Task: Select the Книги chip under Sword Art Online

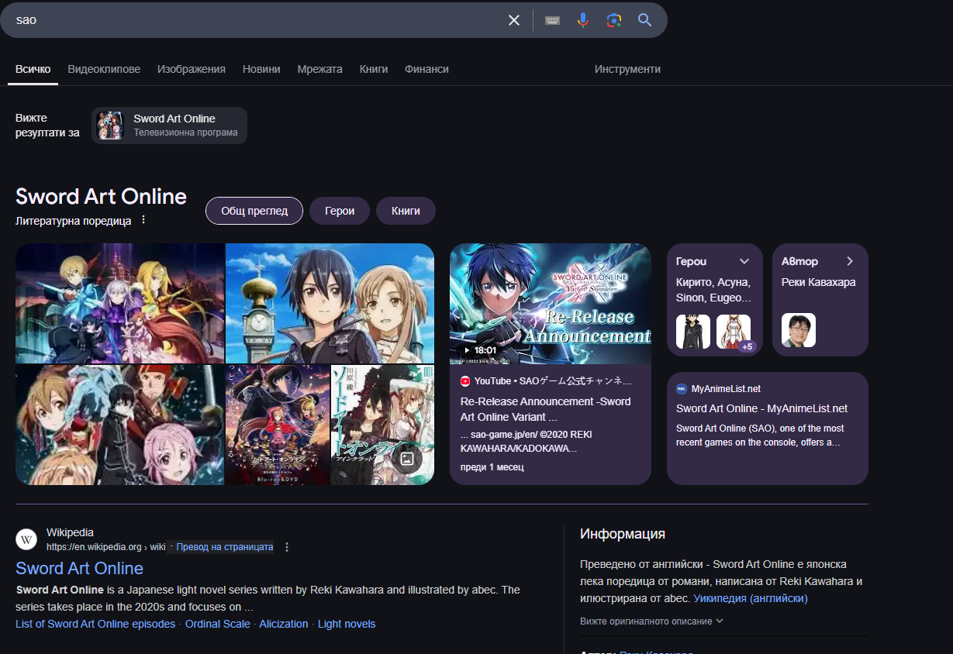Action: coord(406,211)
